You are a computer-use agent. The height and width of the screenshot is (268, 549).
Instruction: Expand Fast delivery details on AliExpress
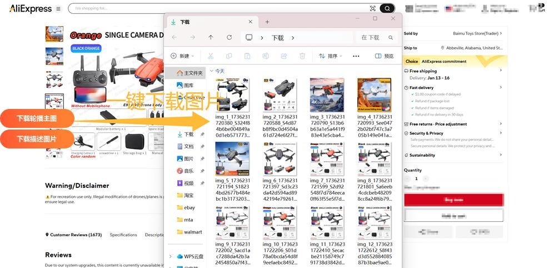click(x=501, y=87)
